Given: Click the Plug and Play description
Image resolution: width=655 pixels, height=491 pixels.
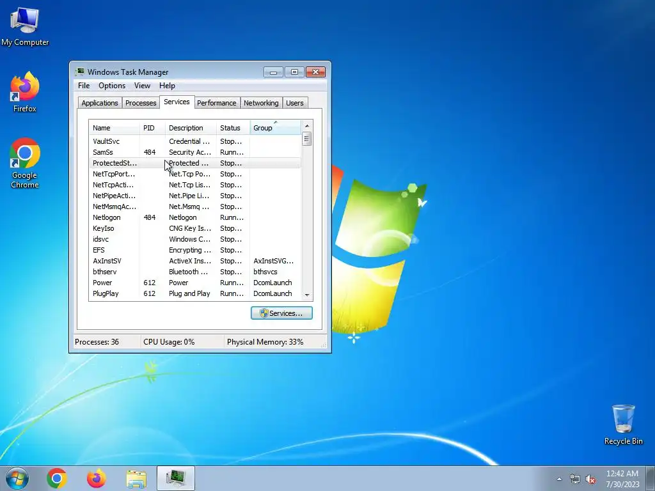Looking at the screenshot, I should coord(189,293).
